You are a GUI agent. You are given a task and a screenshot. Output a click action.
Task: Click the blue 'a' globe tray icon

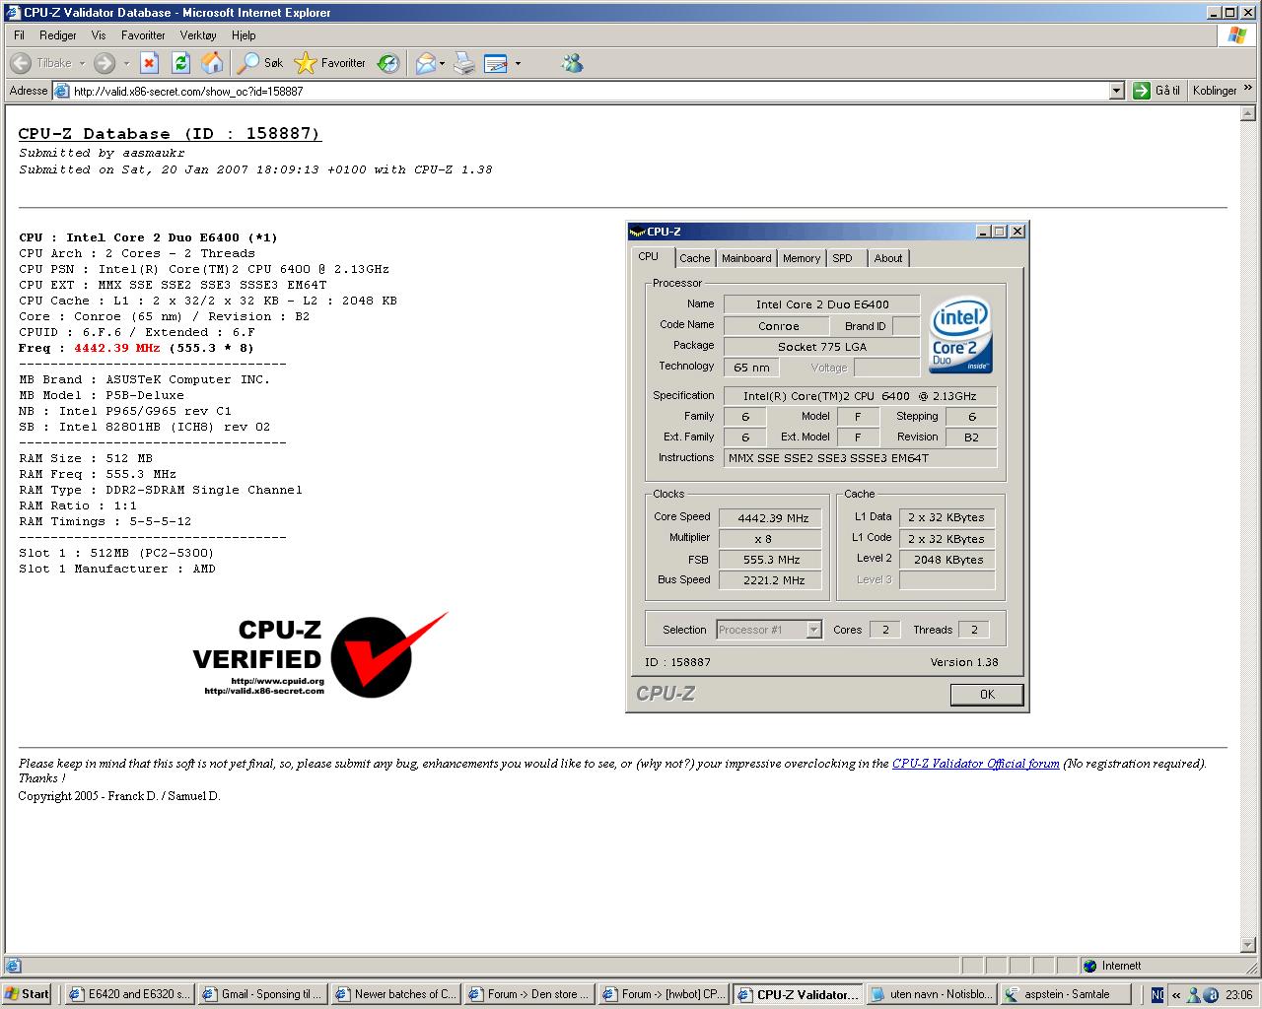[1212, 994]
